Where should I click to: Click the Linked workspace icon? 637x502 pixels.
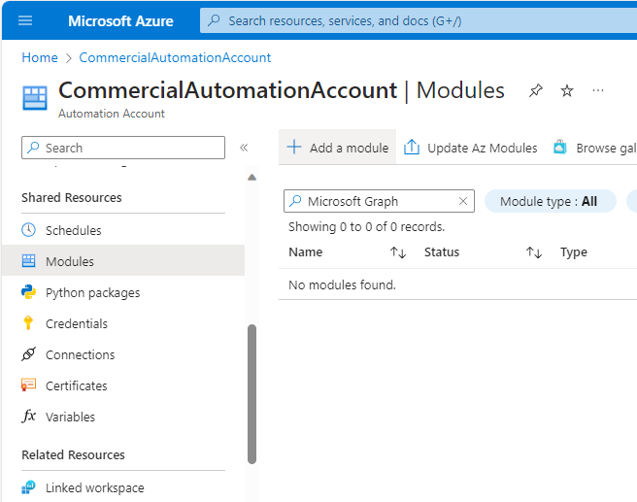(28, 487)
